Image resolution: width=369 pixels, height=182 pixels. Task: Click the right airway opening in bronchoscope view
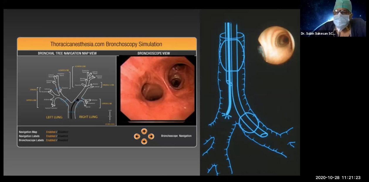[x=176, y=80]
